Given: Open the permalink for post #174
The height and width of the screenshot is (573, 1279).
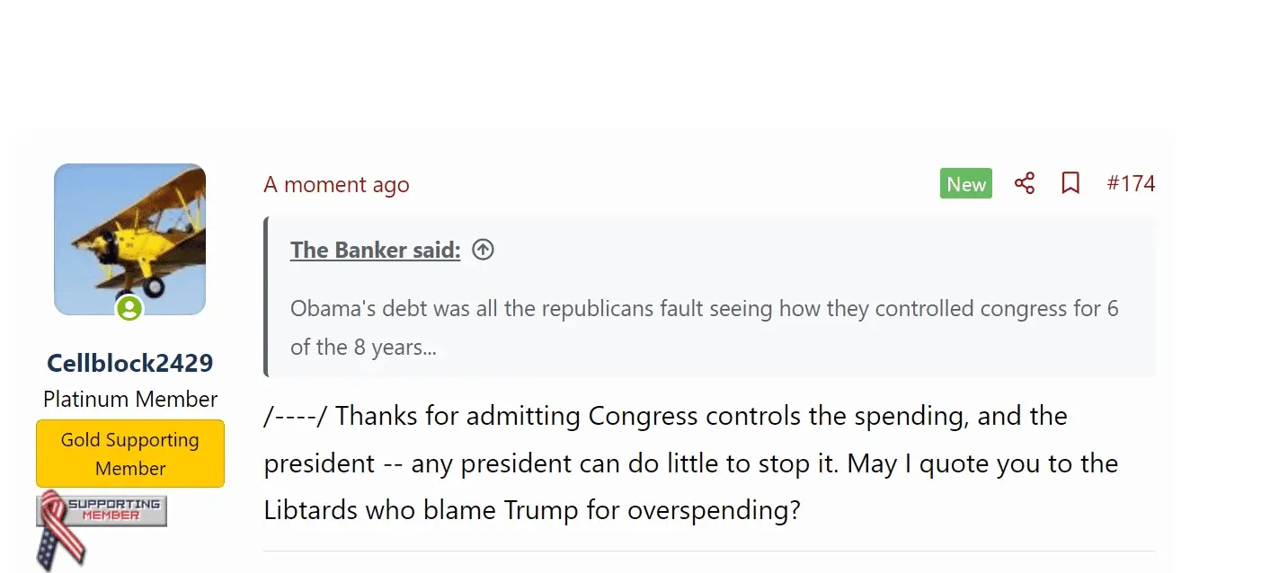Looking at the screenshot, I should click(x=1131, y=184).
